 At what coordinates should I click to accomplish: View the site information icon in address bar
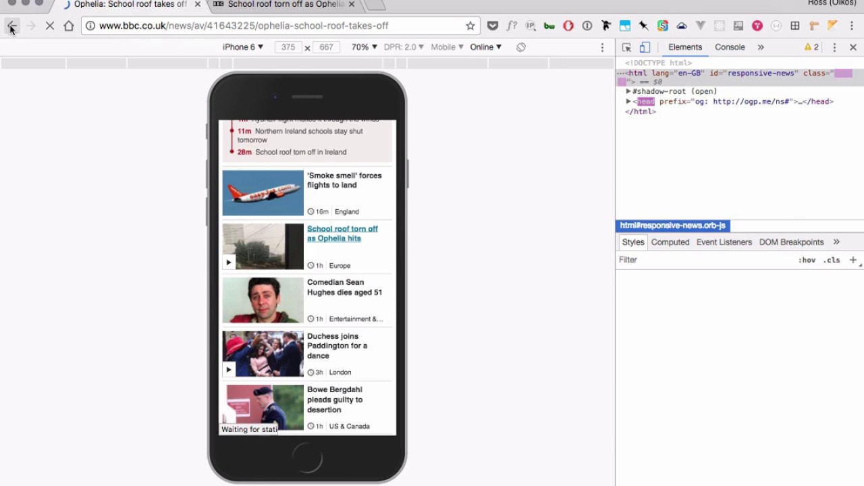[90, 26]
